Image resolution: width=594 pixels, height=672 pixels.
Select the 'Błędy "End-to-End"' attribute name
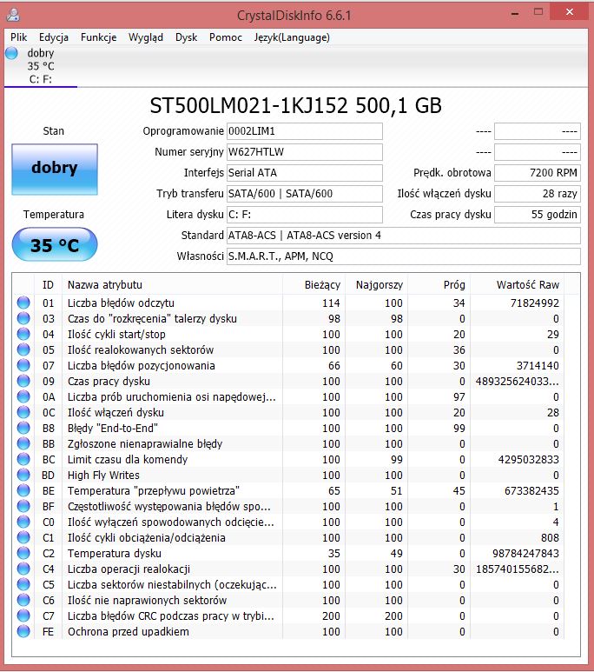113,428
